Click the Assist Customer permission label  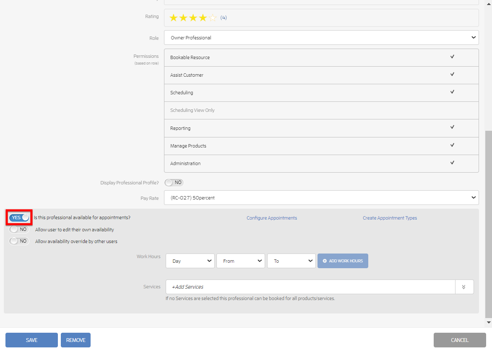coord(187,75)
